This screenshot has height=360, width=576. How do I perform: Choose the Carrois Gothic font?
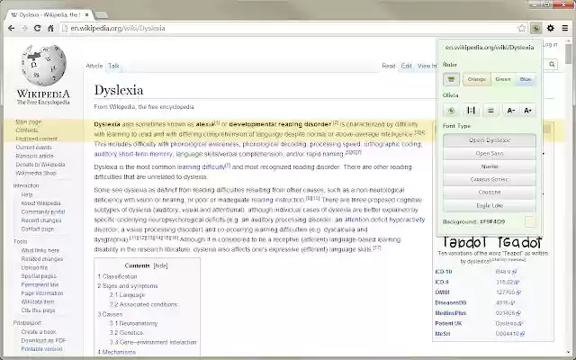click(490, 179)
